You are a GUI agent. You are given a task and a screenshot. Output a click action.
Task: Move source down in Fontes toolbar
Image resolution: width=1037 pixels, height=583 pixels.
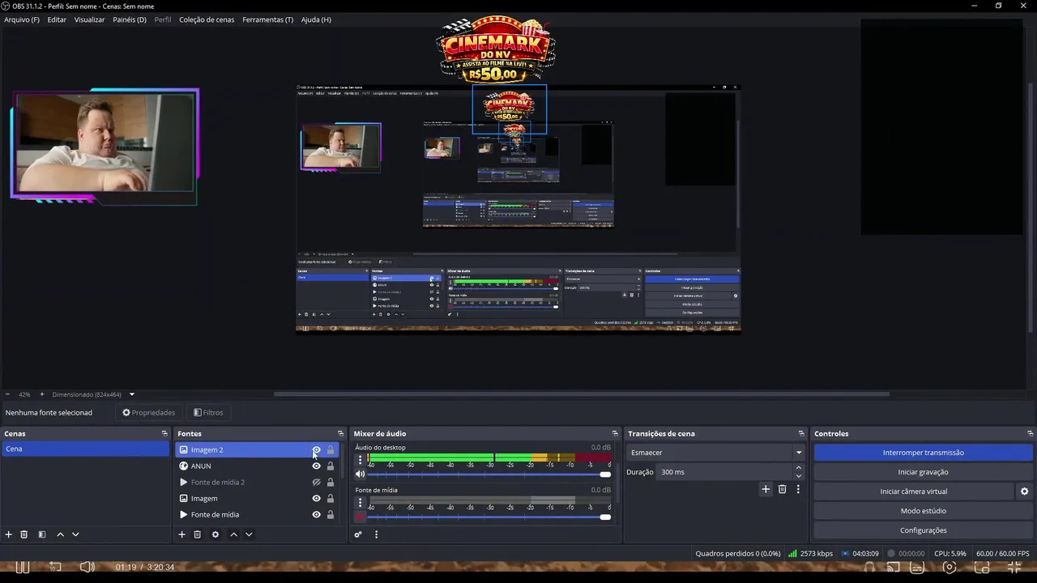(249, 534)
